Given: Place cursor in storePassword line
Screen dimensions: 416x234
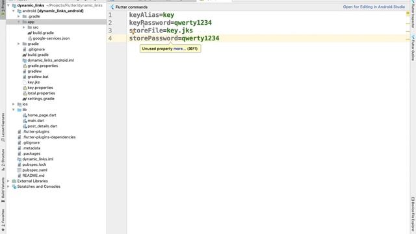Looking at the screenshot, I should (x=174, y=38).
